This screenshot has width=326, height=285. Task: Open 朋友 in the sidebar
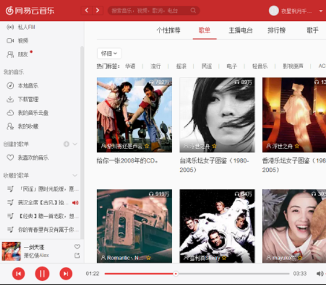(x=17, y=54)
